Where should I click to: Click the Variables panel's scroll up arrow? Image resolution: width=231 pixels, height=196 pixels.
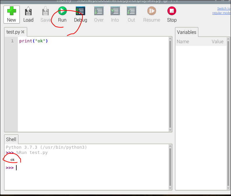click(228, 39)
